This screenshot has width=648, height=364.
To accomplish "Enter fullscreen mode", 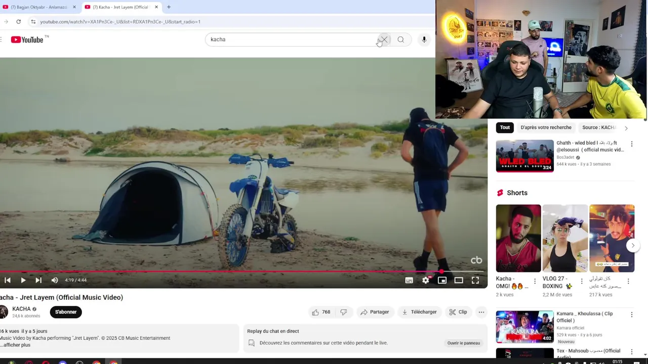I will click(475, 280).
